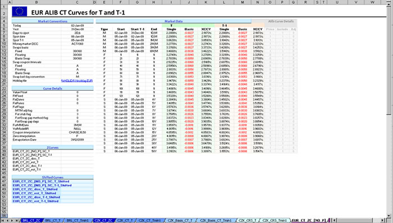Select the 'Today' label cell
Image resolution: width=393 pixels, height=223 pixels.
click(x=36, y=26)
